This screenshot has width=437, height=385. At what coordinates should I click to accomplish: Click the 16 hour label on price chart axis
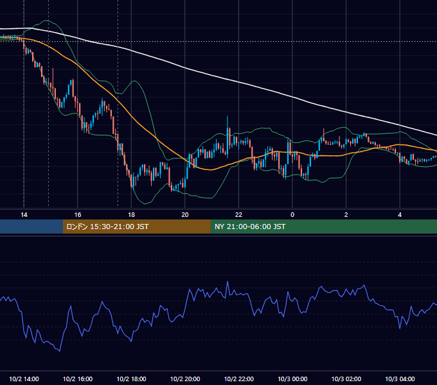click(x=78, y=215)
